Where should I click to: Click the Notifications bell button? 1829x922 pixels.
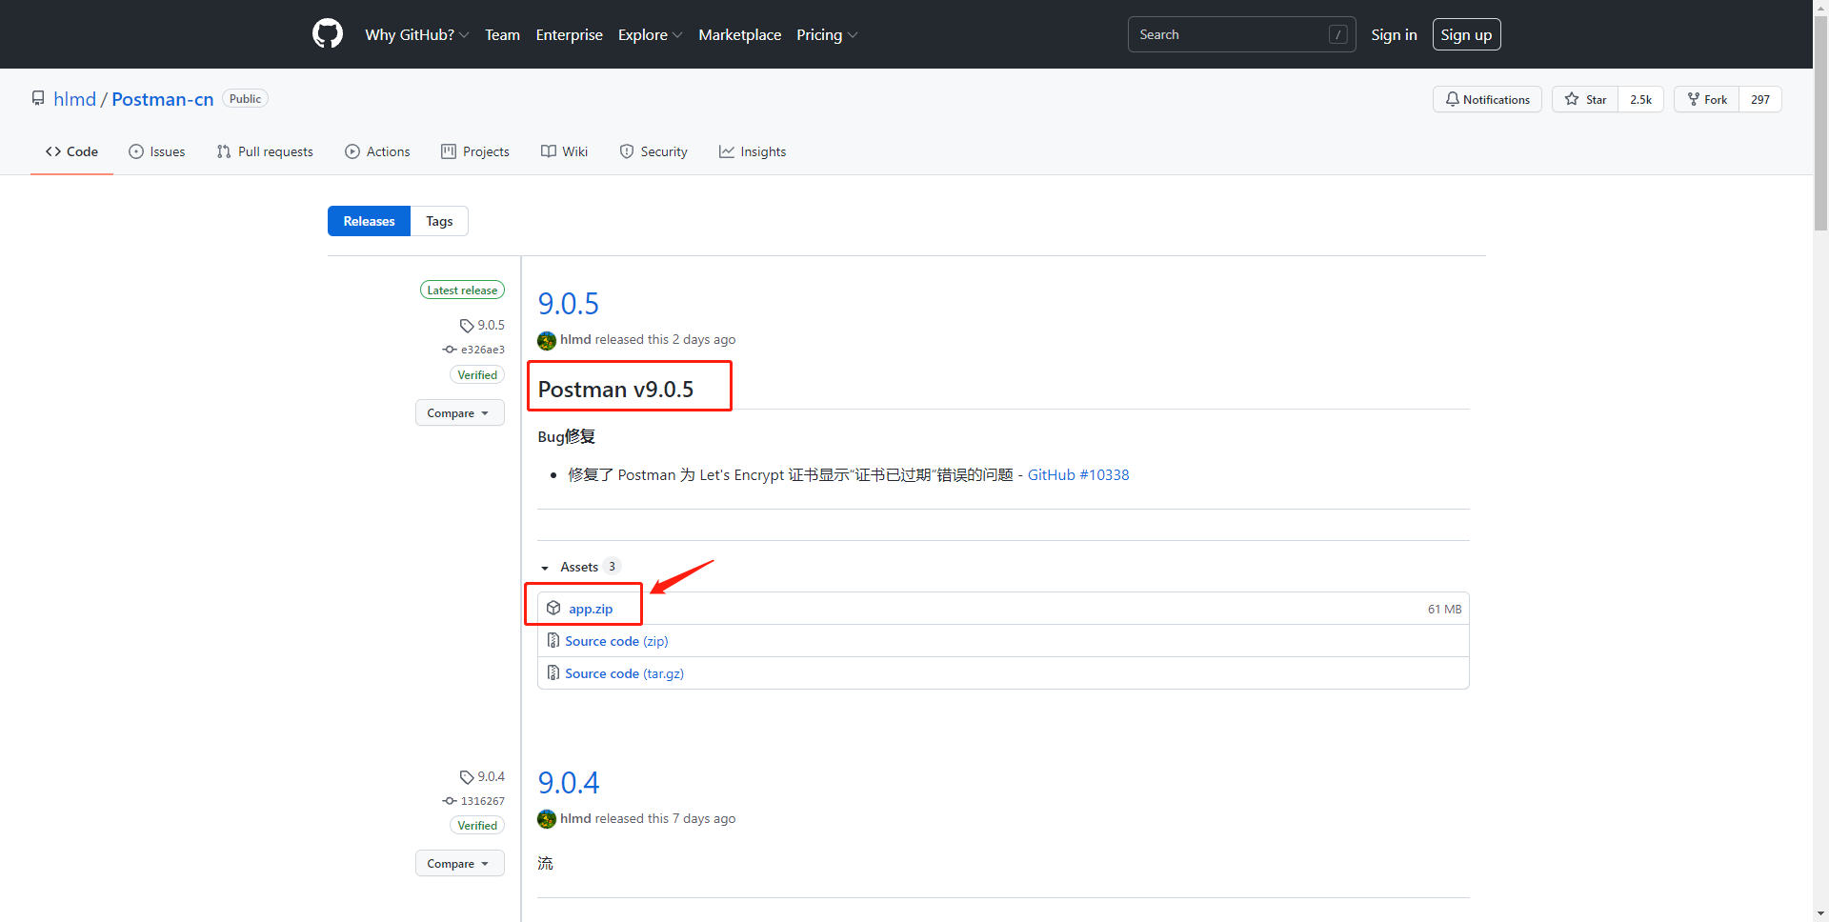click(x=1487, y=99)
